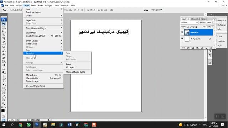Select the Crop tool
This screenshot has width=228, height=128.
(4, 38)
